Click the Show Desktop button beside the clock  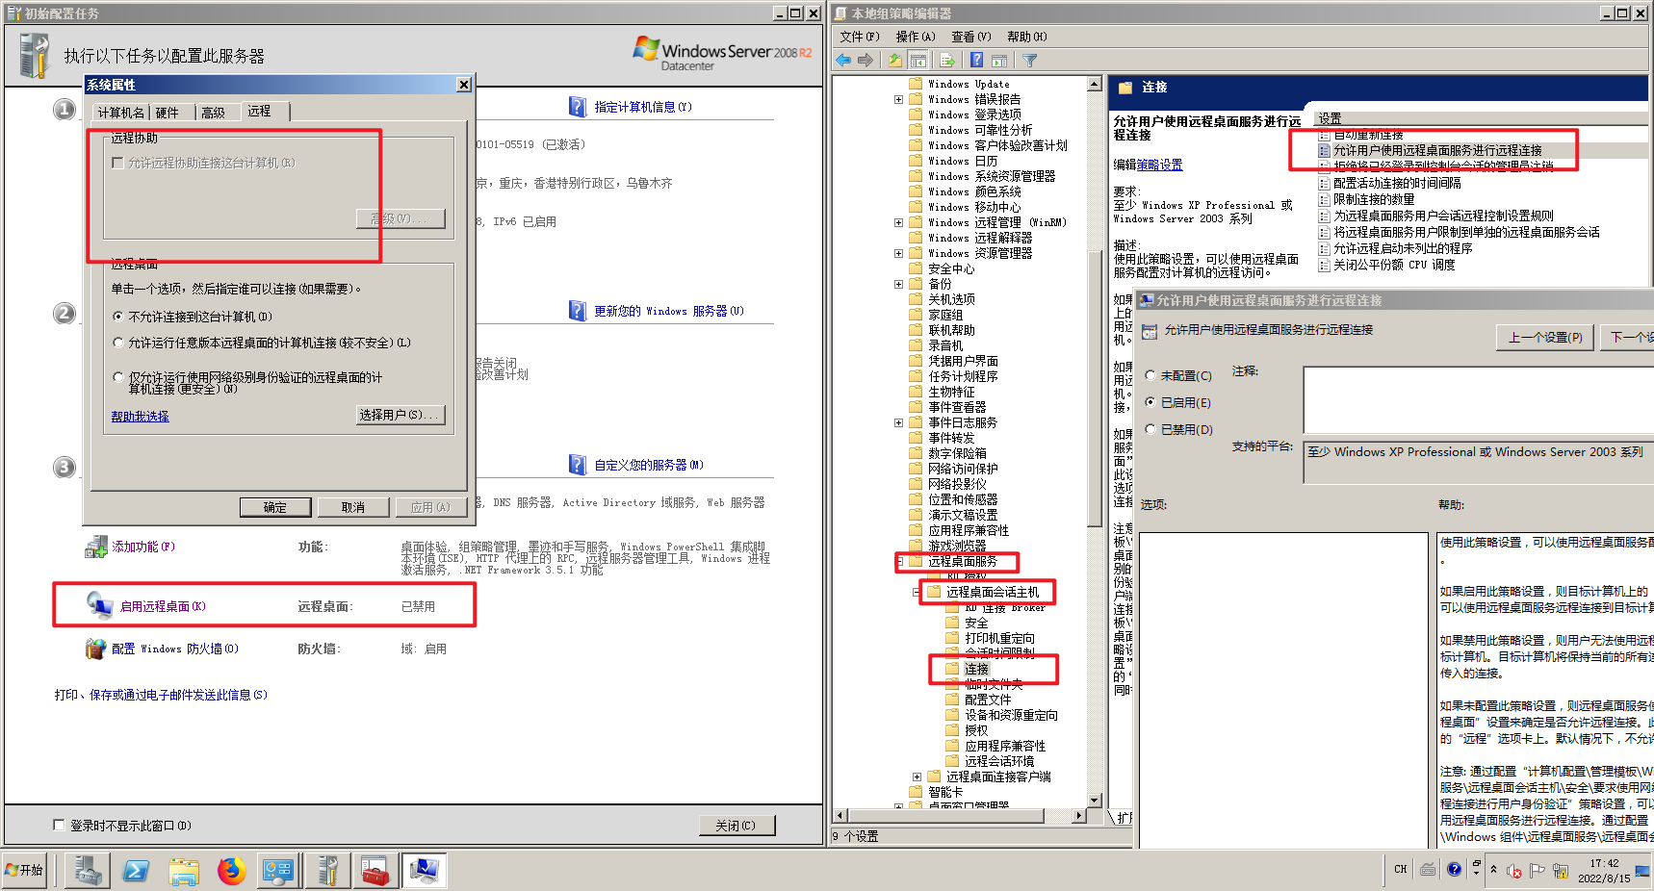(1642, 871)
